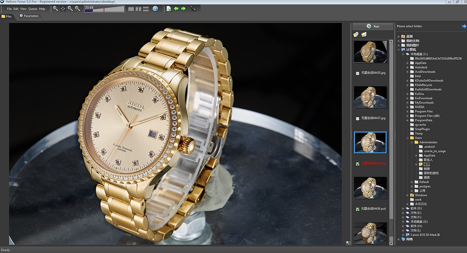Click the fit-to-window zoom icon
This screenshot has height=253, width=467.
click(x=63, y=8)
